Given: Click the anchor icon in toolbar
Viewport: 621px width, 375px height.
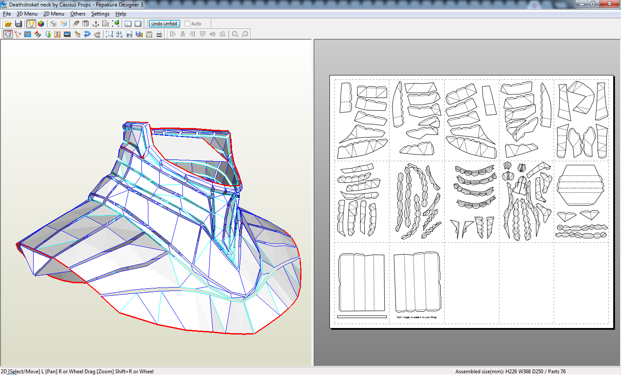Looking at the screenshot, I should (x=96, y=24).
